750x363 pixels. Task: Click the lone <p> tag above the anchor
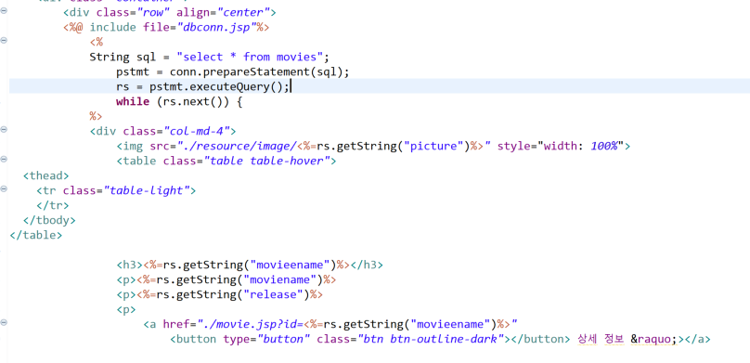tap(126, 309)
